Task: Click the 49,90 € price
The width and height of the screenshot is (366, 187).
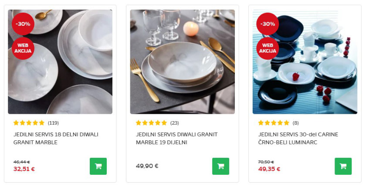Action: 147,166
